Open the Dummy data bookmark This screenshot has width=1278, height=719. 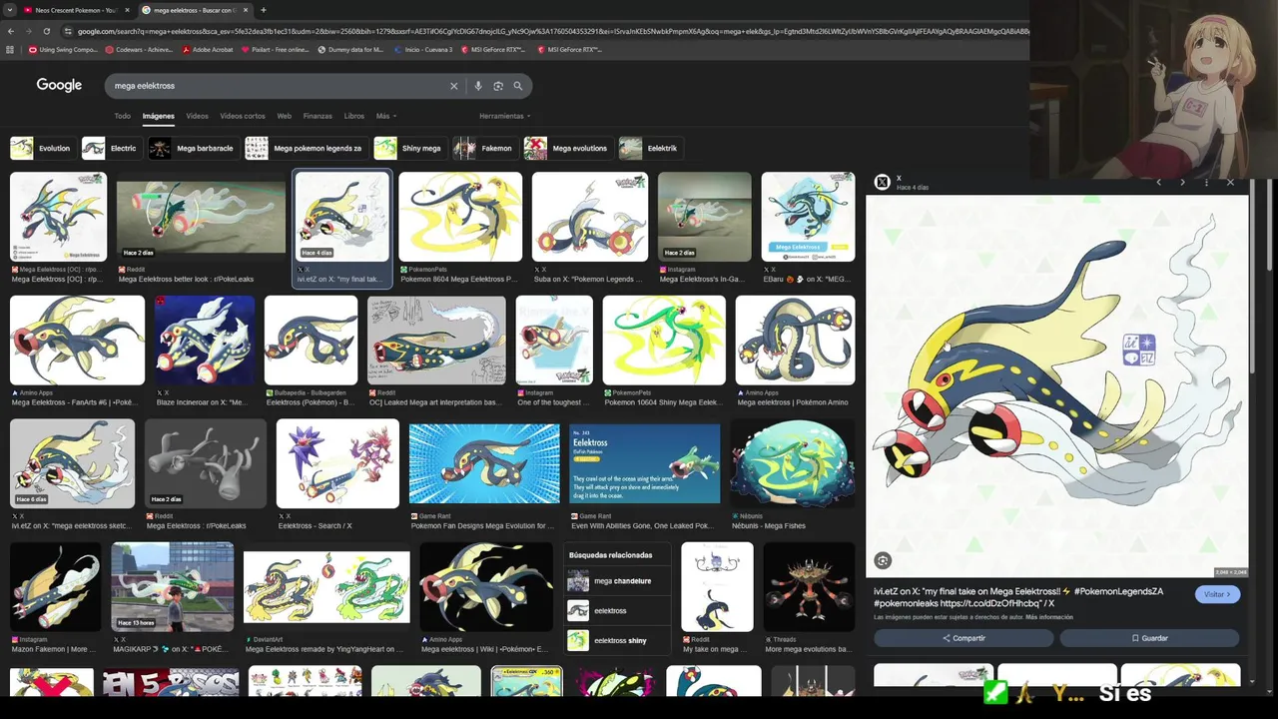click(350, 49)
